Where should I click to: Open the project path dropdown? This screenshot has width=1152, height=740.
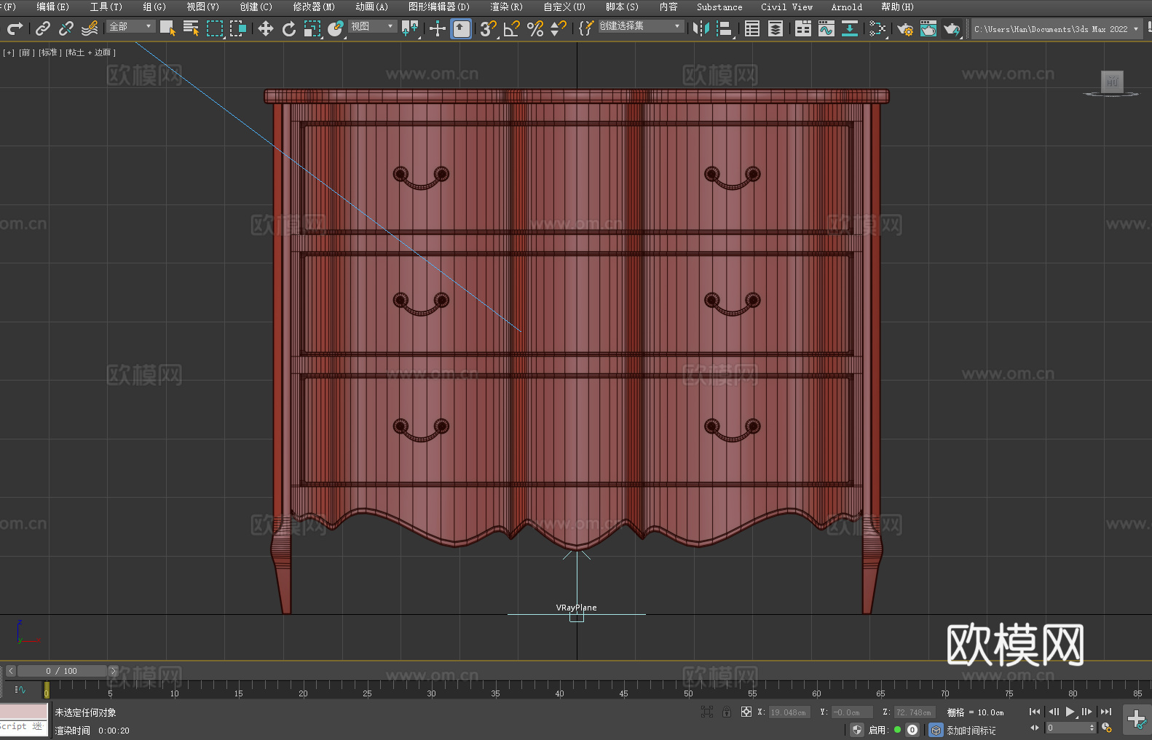tap(1057, 29)
